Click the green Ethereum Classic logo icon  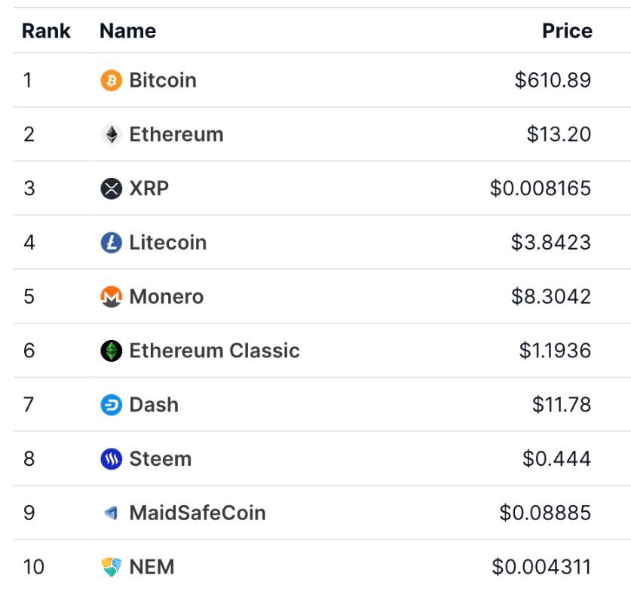click(x=111, y=351)
